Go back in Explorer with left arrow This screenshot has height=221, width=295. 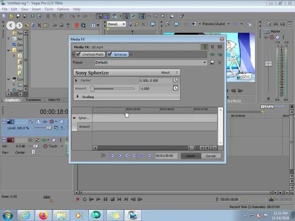tap(11, 25)
